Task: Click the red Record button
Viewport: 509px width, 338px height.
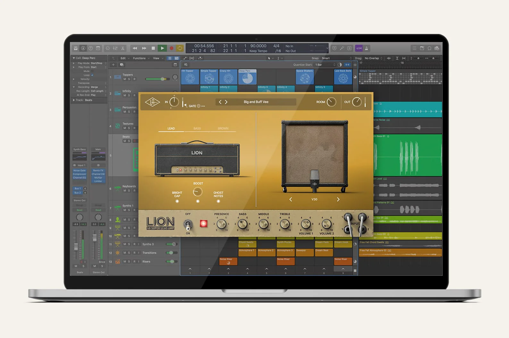Action: tap(171, 48)
